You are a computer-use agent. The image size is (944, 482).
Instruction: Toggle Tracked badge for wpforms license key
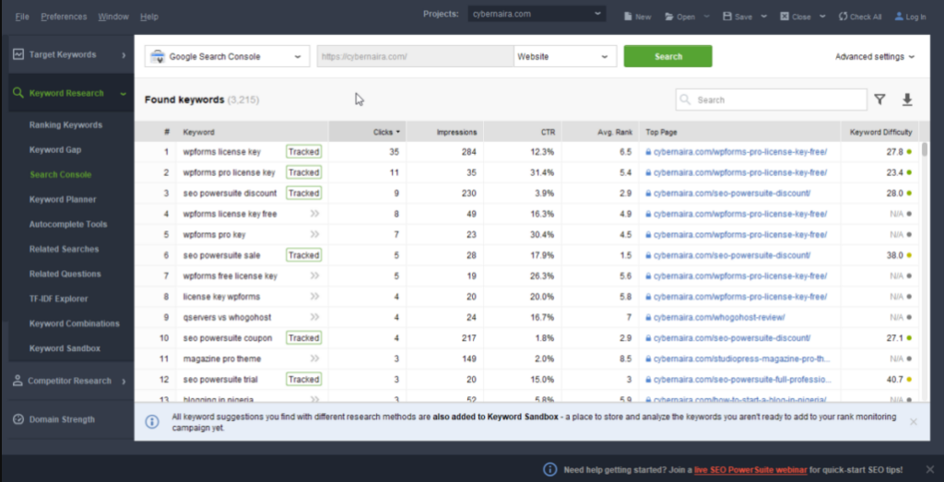[x=303, y=152]
